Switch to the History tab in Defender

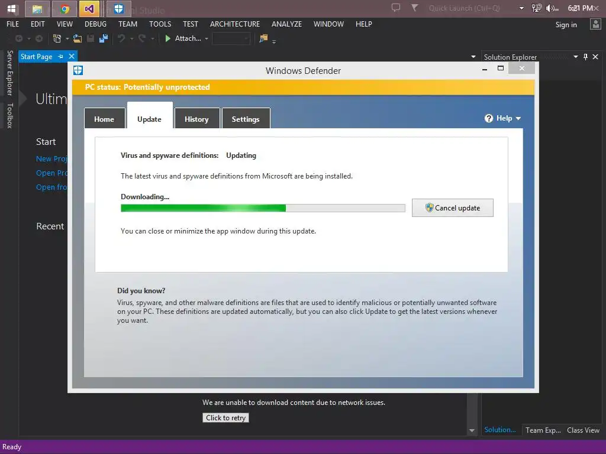tap(196, 118)
